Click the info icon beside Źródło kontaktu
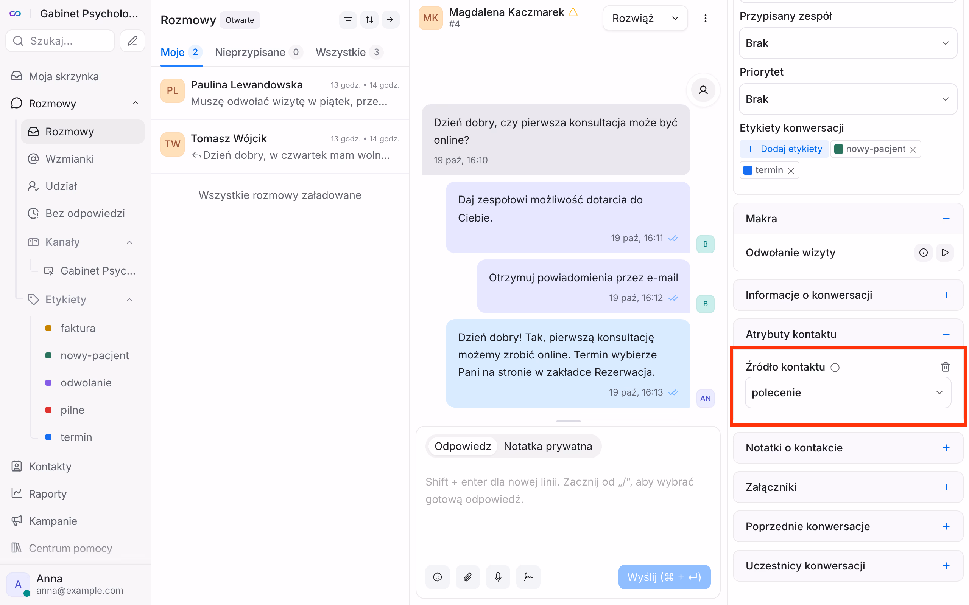 click(835, 367)
